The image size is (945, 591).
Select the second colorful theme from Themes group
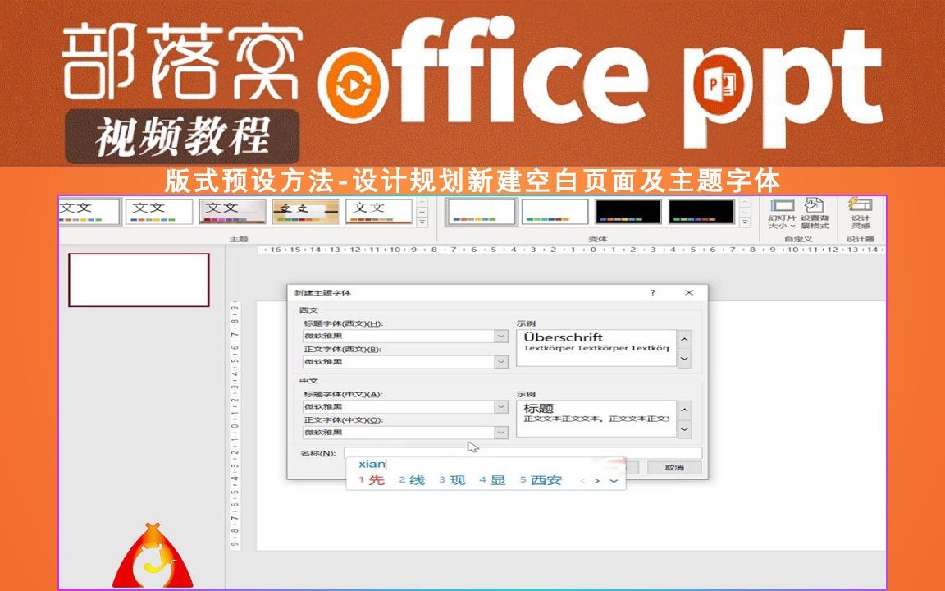(x=160, y=211)
